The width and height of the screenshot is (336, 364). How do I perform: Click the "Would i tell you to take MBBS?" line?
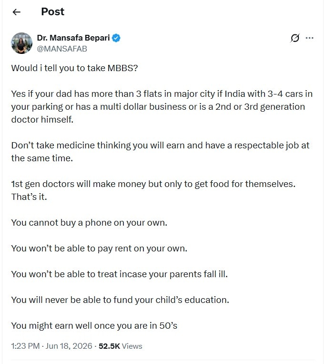point(74,68)
